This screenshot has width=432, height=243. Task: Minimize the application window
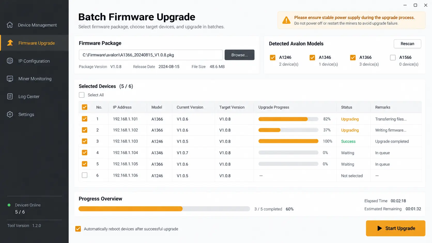coord(405,5)
